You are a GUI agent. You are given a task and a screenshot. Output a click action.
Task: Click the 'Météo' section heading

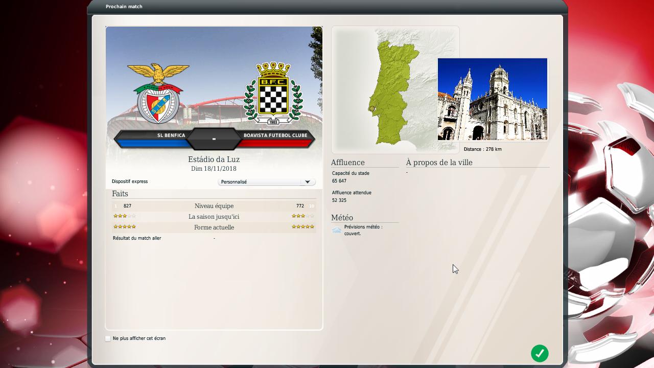coord(342,218)
